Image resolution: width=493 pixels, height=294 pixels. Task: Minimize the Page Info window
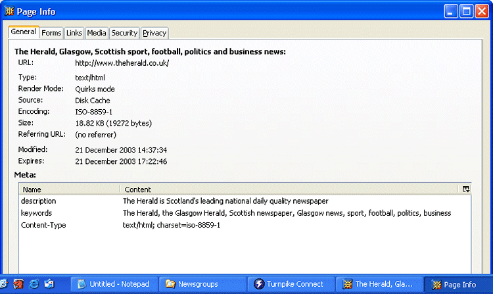pyautogui.click(x=450, y=11)
